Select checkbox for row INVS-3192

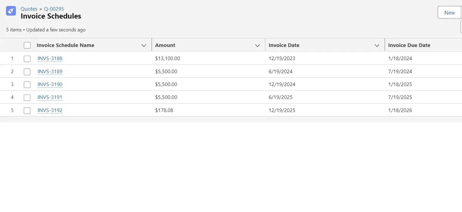pyautogui.click(x=27, y=111)
